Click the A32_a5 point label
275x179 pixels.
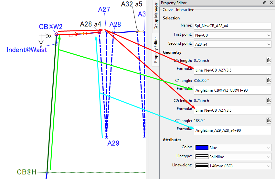tap(132, 4)
